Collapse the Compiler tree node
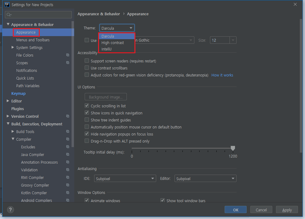This screenshot has width=305, height=219. [x=13, y=139]
